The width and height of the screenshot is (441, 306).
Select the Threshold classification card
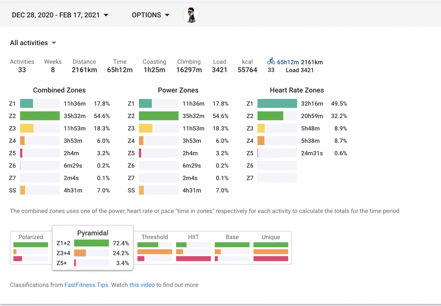155,248
